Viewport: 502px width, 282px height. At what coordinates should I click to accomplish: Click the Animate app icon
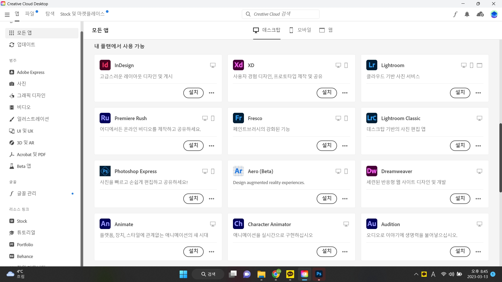pyautogui.click(x=105, y=224)
